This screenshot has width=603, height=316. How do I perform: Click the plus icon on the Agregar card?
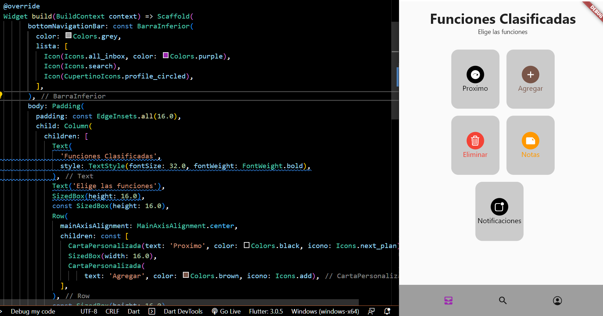(530, 75)
